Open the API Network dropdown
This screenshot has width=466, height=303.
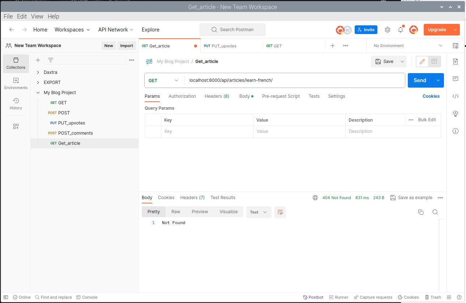tap(116, 30)
